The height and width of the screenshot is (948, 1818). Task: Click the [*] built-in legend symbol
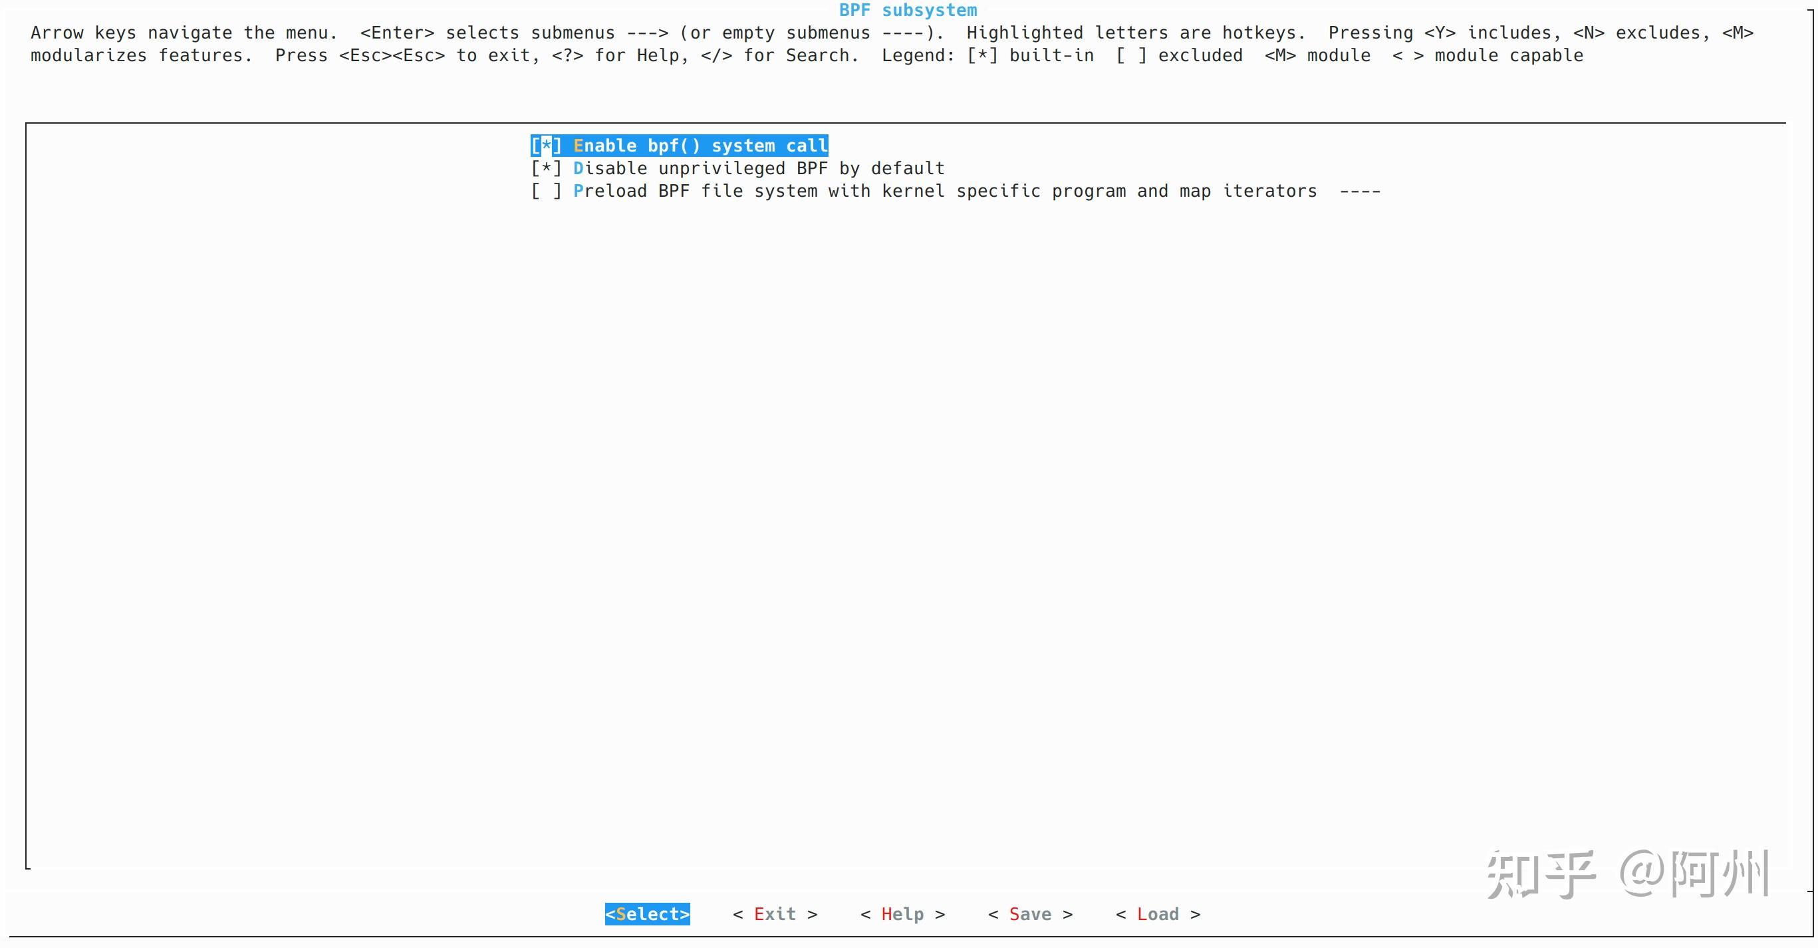[x=981, y=56]
